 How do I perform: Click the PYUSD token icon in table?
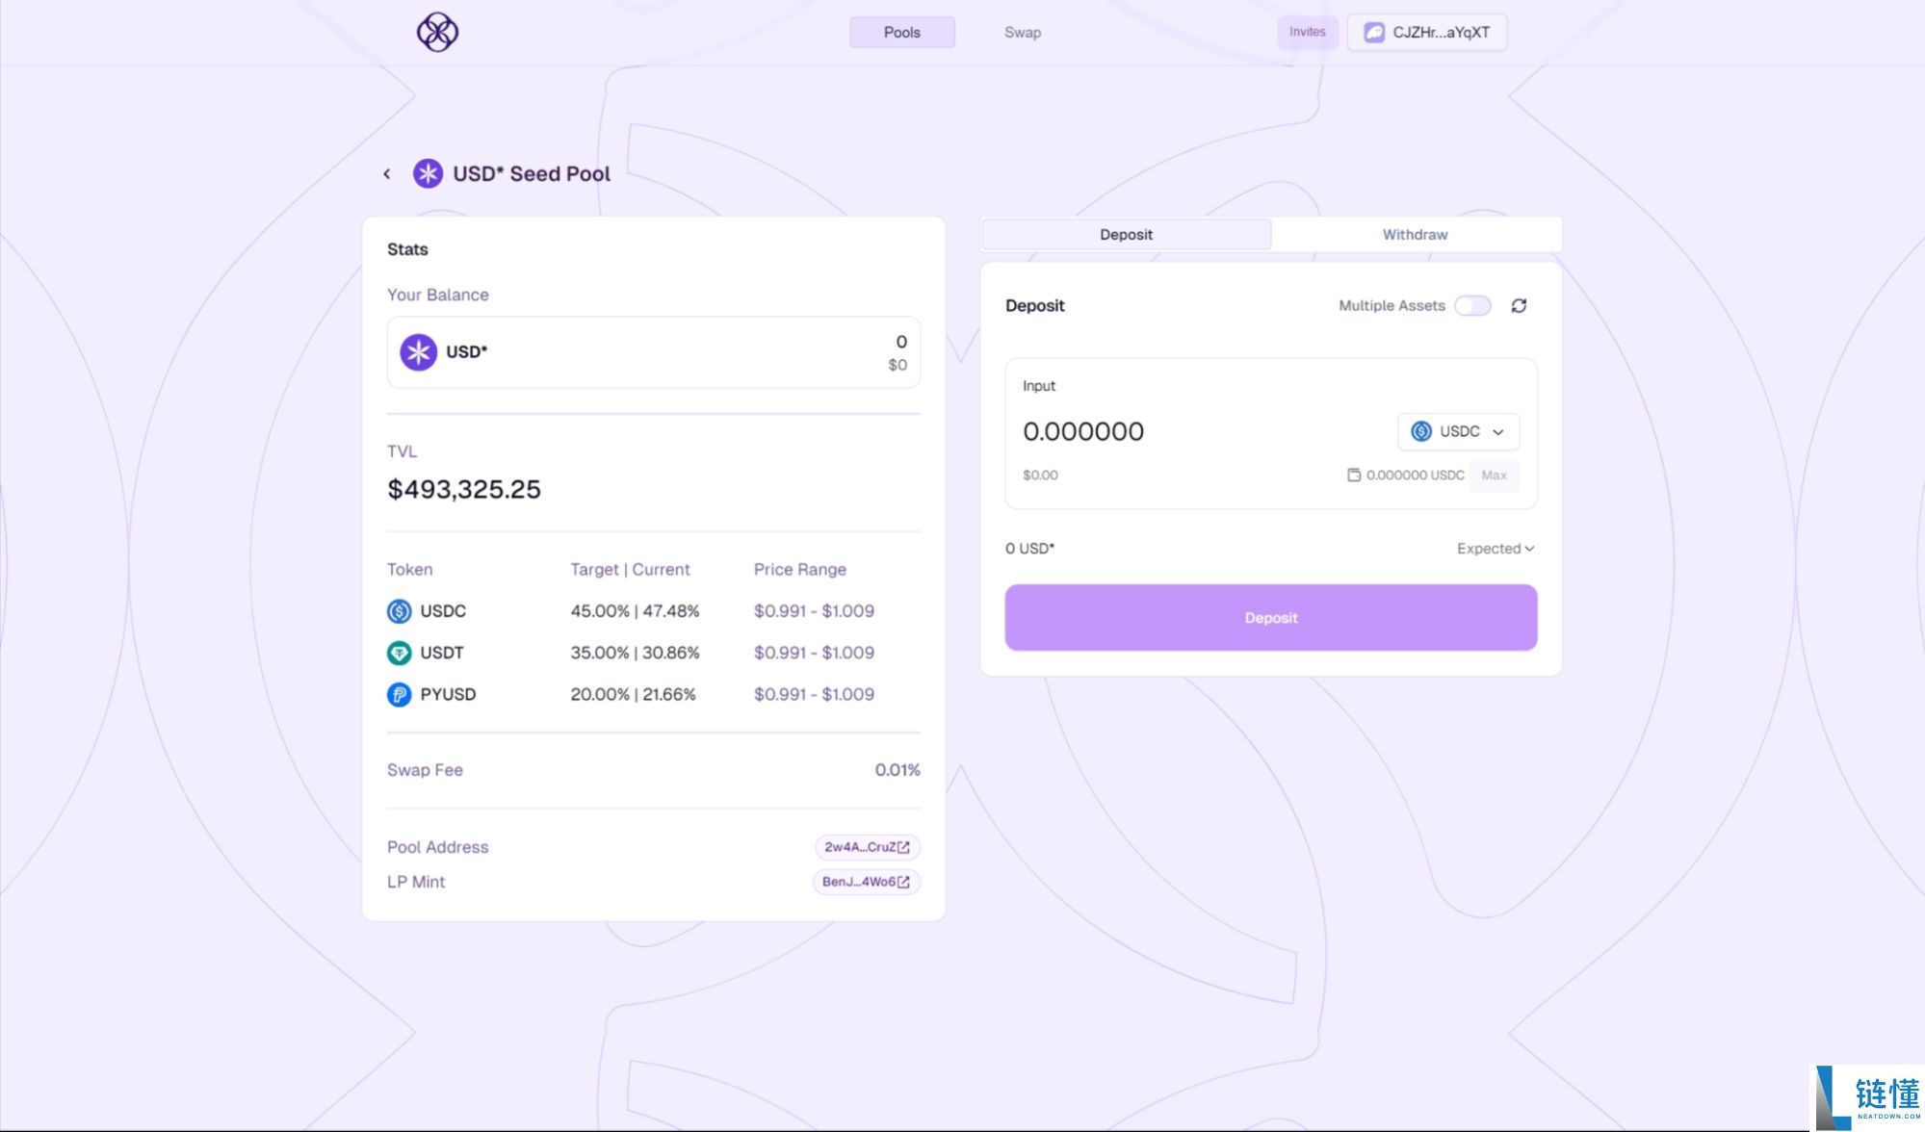click(399, 694)
